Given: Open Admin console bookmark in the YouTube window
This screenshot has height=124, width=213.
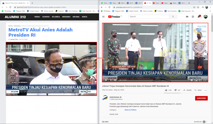Looking at the screenshot, I should pyautogui.click(x=146, y=11).
